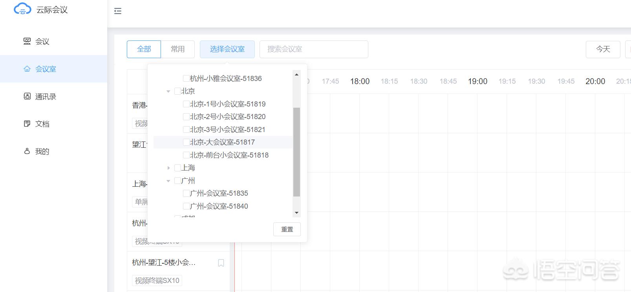This screenshot has width=631, height=292.
Task: Check 北京-前台小会议室-51818 checkbox
Action: pos(187,155)
